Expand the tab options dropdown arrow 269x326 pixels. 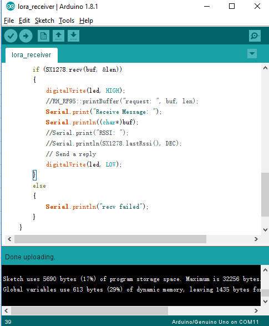coord(252,54)
